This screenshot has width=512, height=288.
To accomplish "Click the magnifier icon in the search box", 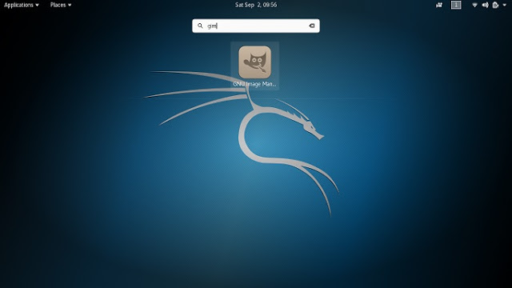I will point(200,26).
